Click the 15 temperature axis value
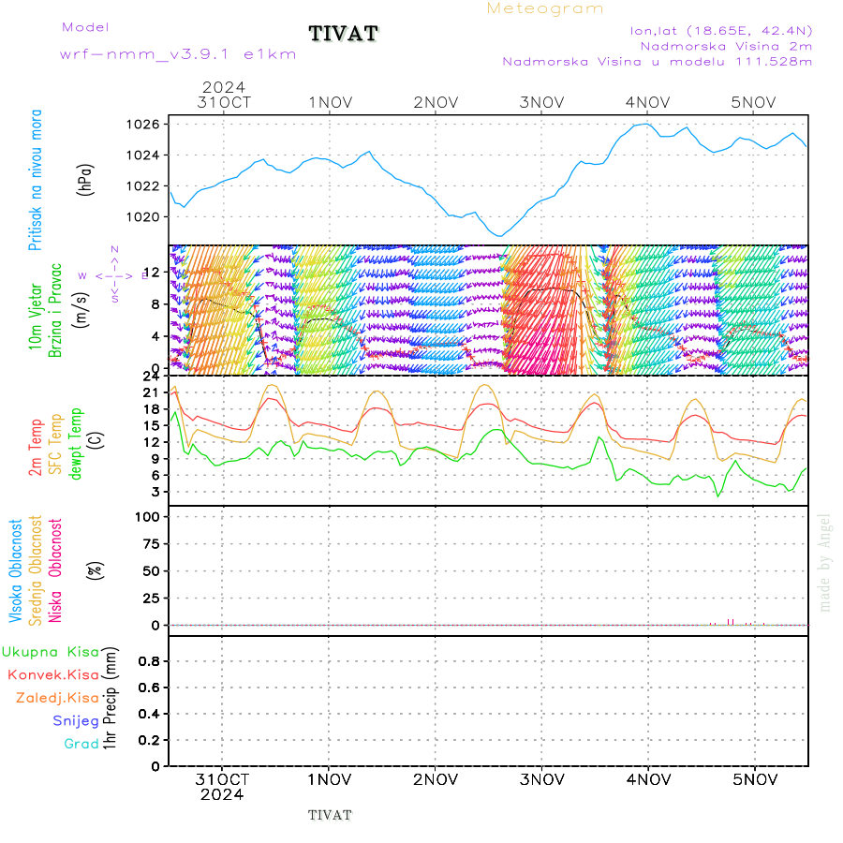 [x=151, y=426]
